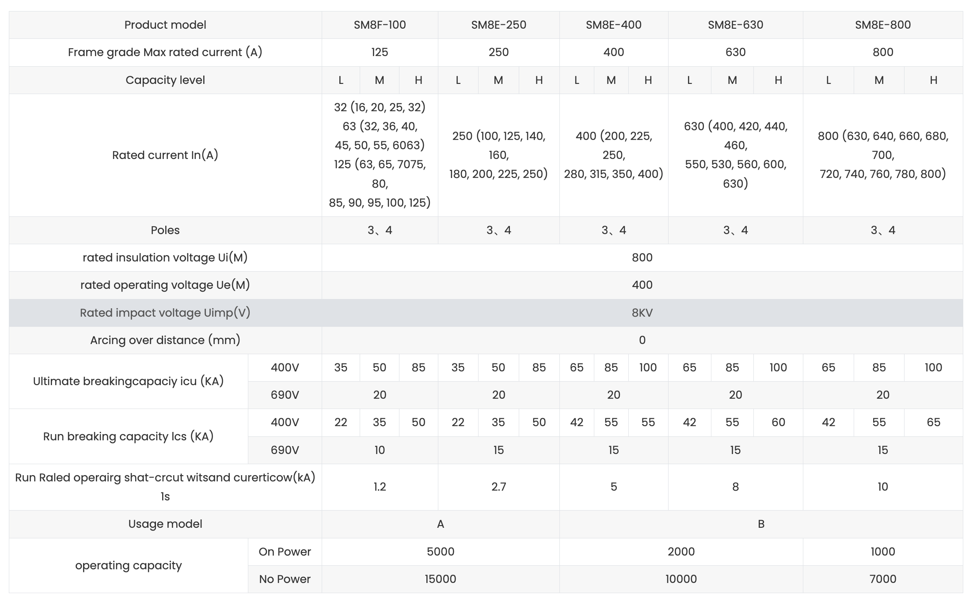The image size is (973, 598).
Task: Select the SM8E-800 model header
Action: pos(882,25)
